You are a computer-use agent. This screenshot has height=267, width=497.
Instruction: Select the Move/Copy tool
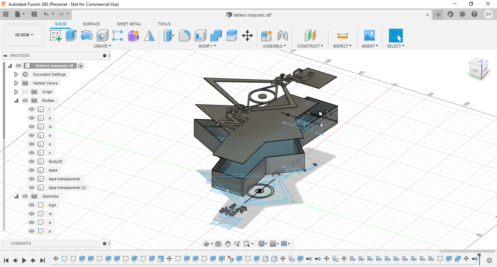(x=247, y=36)
